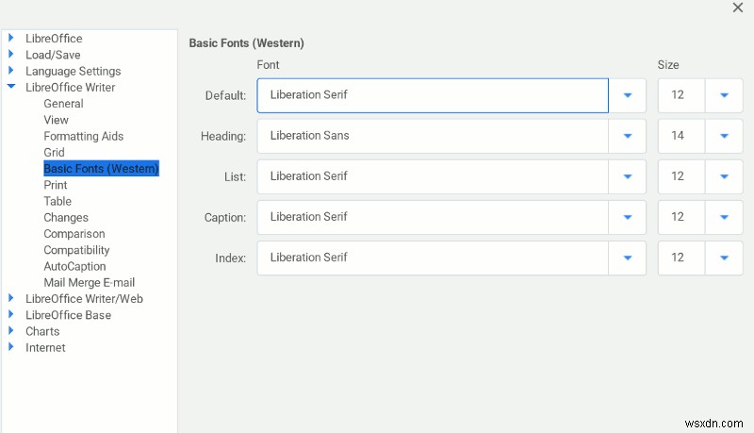Open the List font dropdown arrow
The width and height of the screenshot is (754, 433).
[628, 176]
